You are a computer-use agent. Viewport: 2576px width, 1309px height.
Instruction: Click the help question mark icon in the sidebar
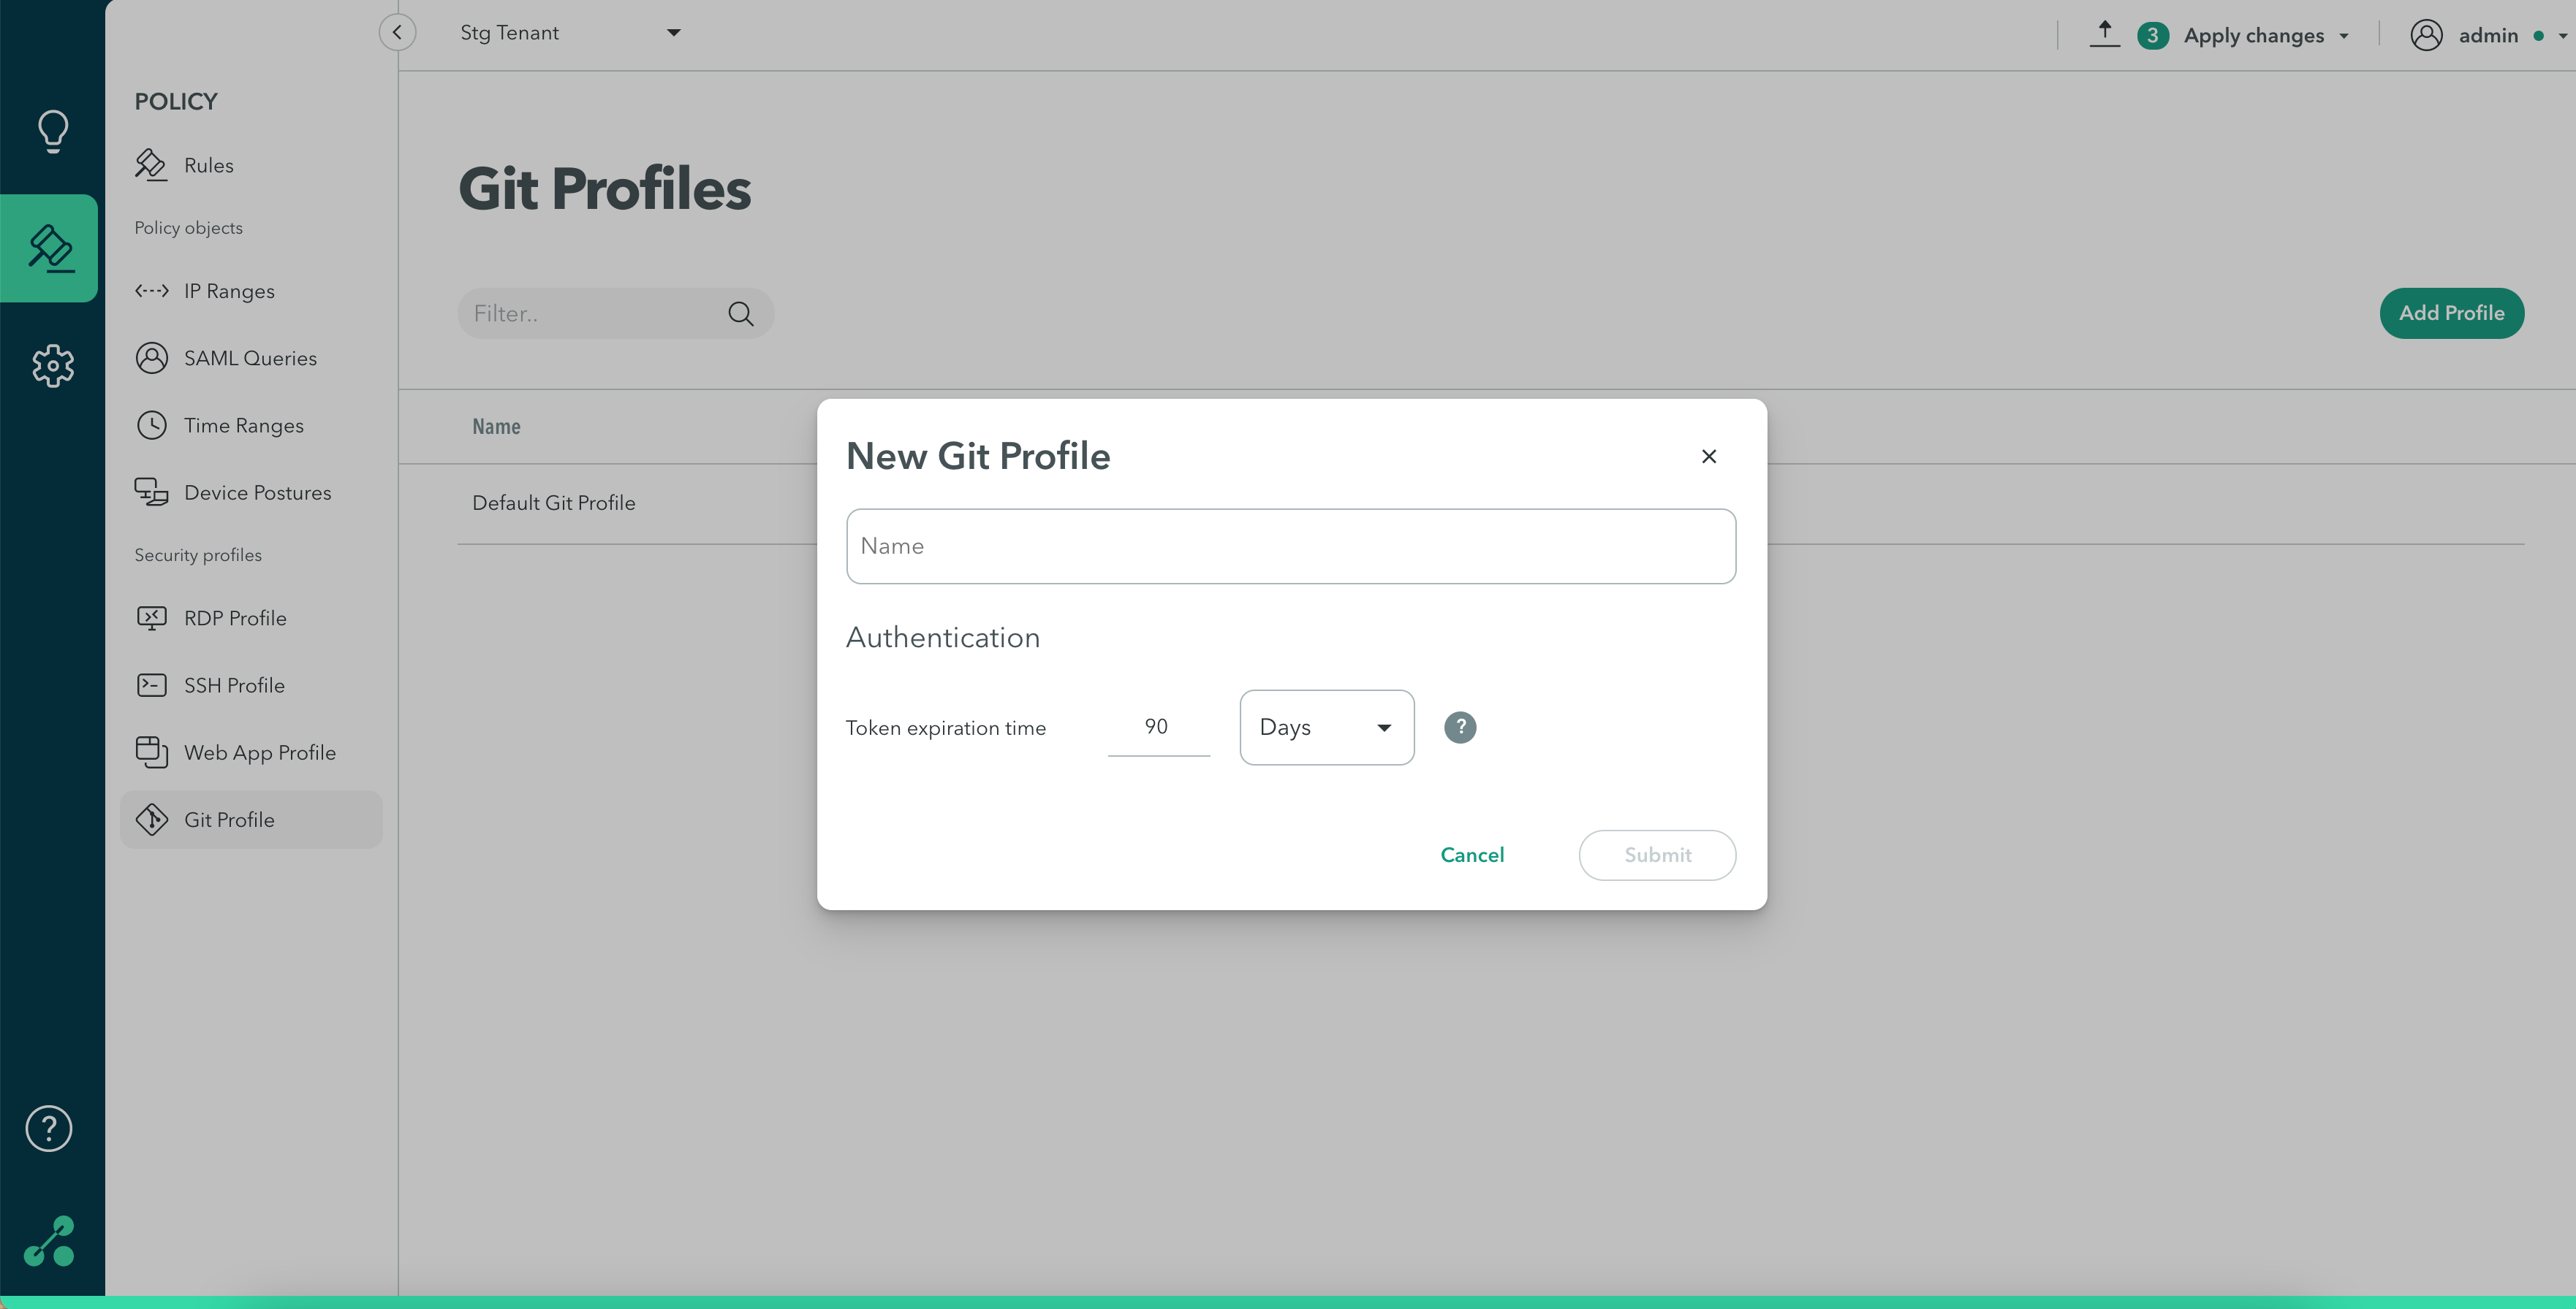point(48,1128)
